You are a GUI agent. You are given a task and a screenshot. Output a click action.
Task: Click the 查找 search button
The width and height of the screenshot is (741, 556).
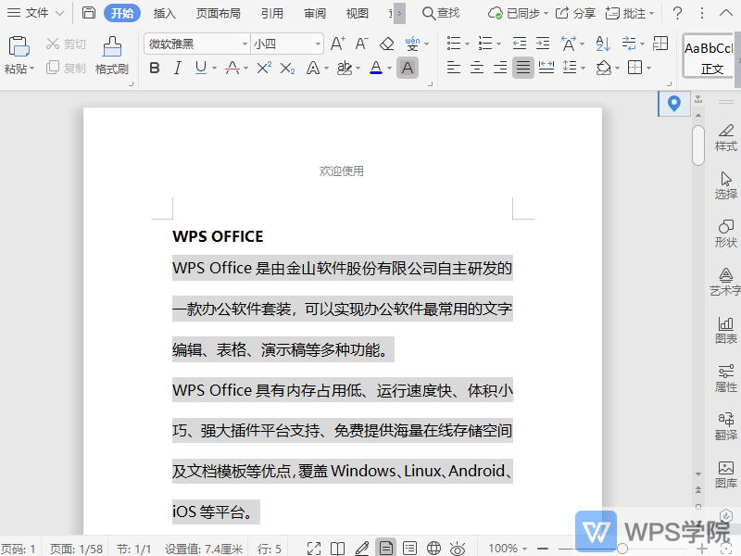coord(441,13)
